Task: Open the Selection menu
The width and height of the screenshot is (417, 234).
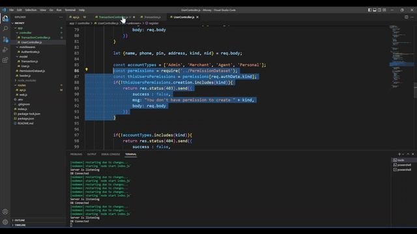Action: 31,10
